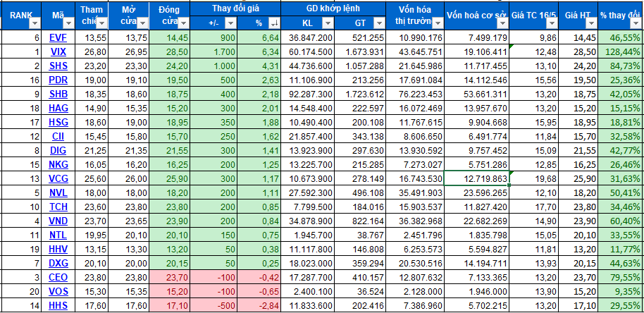The width and height of the screenshot is (644, 313).
Task: Select the highlighted cell 12.719.863
Action: [x=477, y=178]
